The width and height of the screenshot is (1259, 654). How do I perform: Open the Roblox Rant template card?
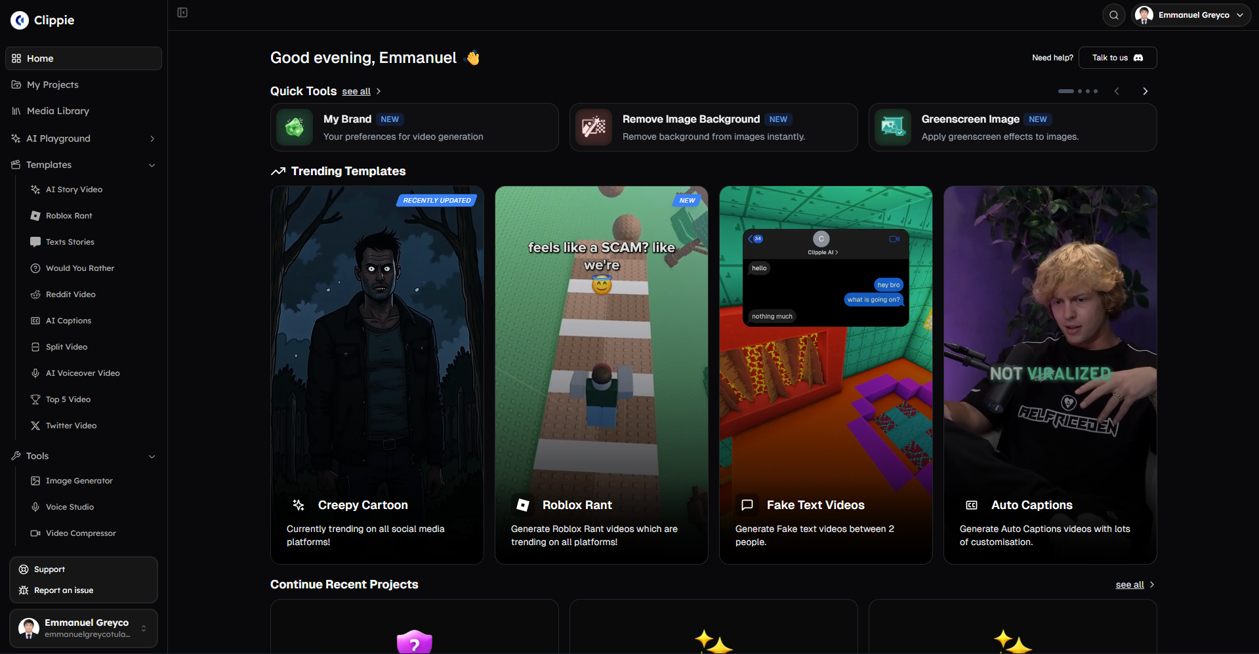pyautogui.click(x=602, y=375)
